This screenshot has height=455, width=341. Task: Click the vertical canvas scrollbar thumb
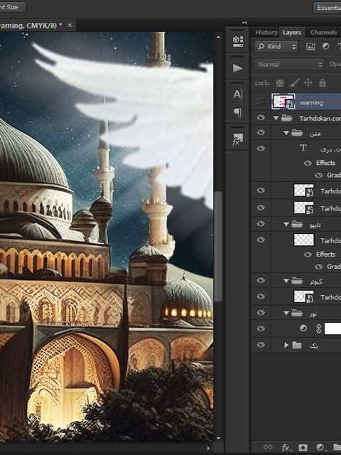pyautogui.click(x=218, y=246)
